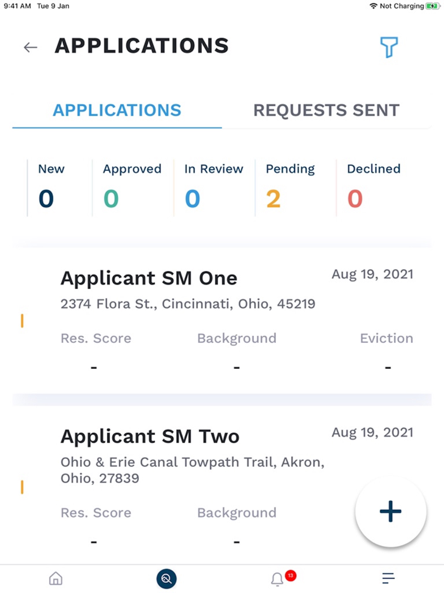The image size is (444, 593).
Task: Open notifications via the bell icon
Action: 277,578
